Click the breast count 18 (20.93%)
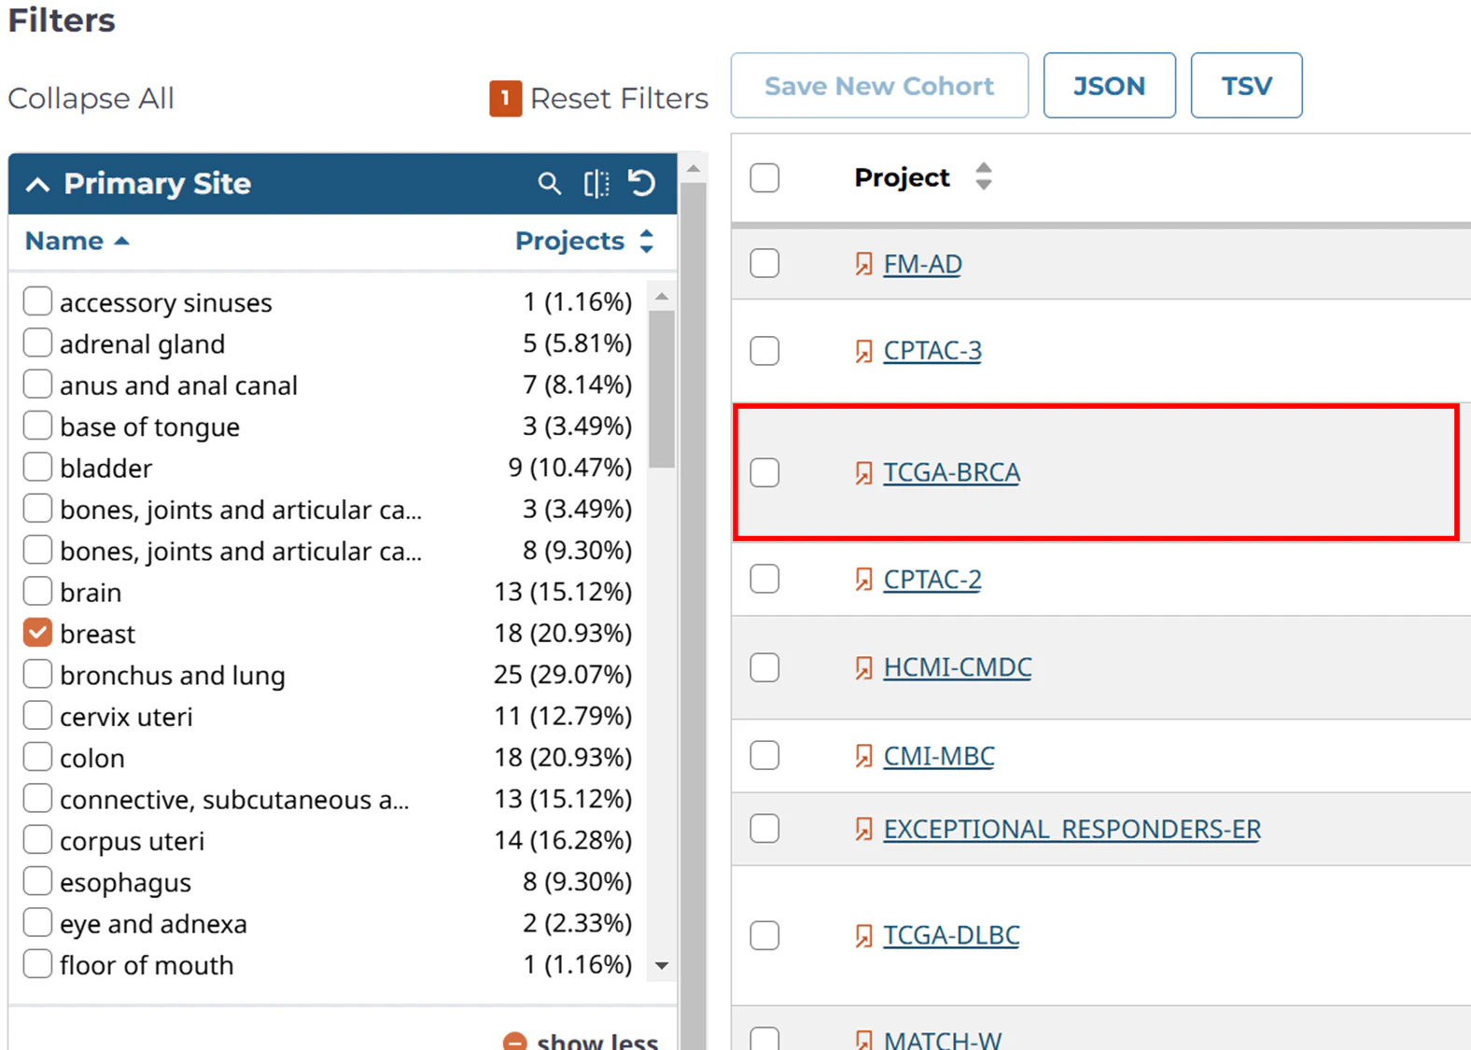Screen dimensions: 1471x1050 click(x=563, y=634)
